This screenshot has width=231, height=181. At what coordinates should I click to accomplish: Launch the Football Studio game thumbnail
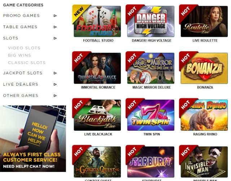(x=97, y=21)
